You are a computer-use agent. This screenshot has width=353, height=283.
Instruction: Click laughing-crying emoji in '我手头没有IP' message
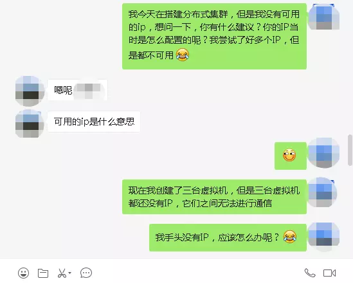tap(290, 237)
